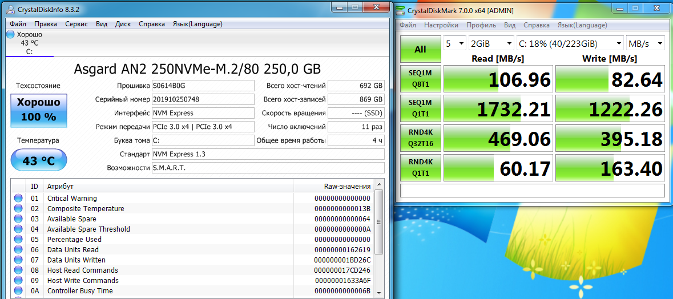
Task: Click status orb for Percentage Used row
Action: [x=18, y=240]
